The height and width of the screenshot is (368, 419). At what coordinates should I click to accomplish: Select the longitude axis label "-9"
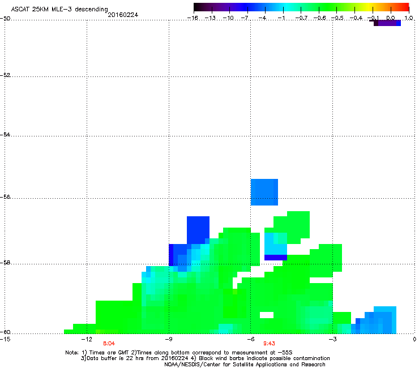[169, 339]
